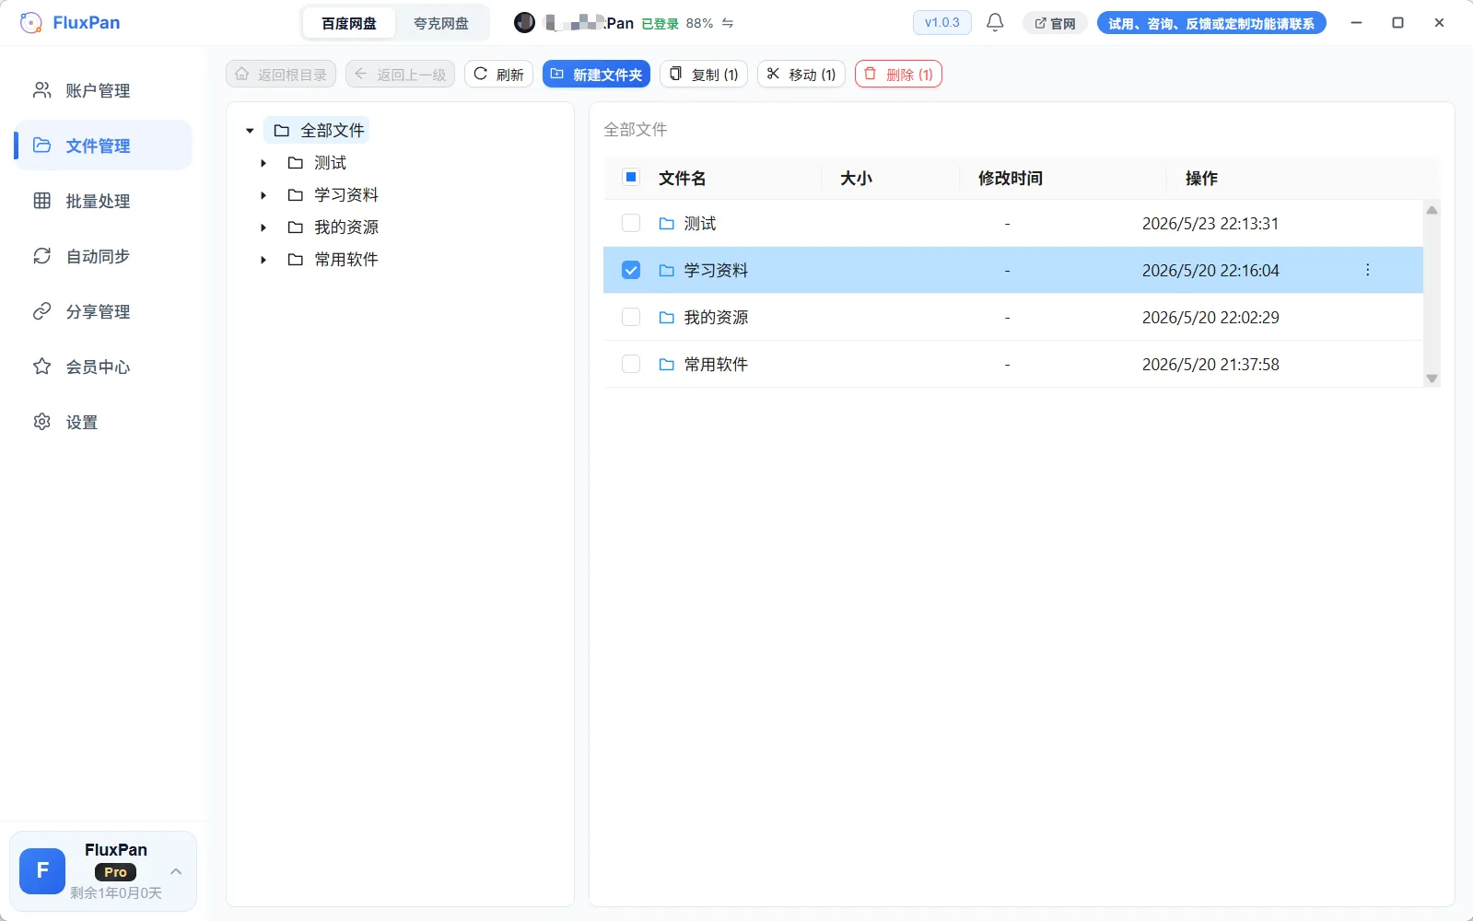
Task: Click the 复制 (1) button
Action: tap(704, 75)
